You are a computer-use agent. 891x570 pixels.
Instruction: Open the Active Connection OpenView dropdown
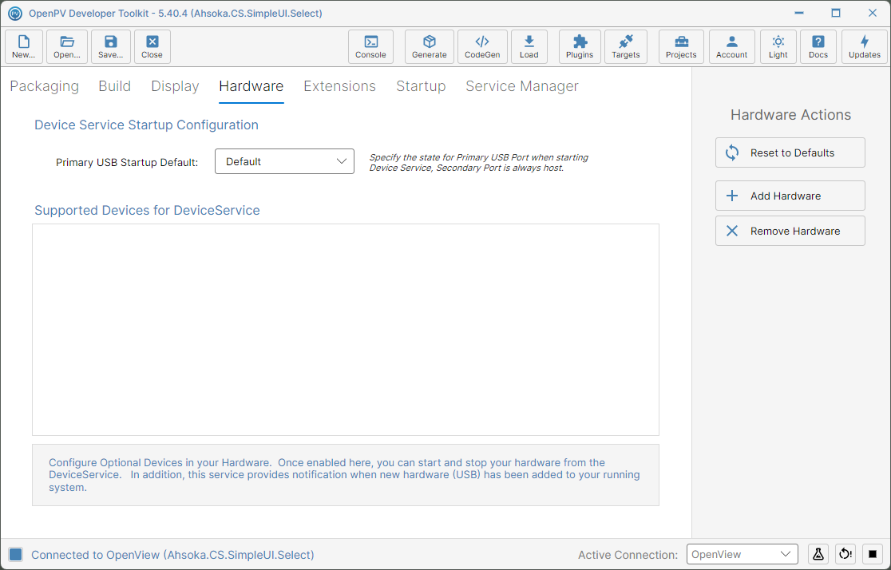pyautogui.click(x=742, y=554)
